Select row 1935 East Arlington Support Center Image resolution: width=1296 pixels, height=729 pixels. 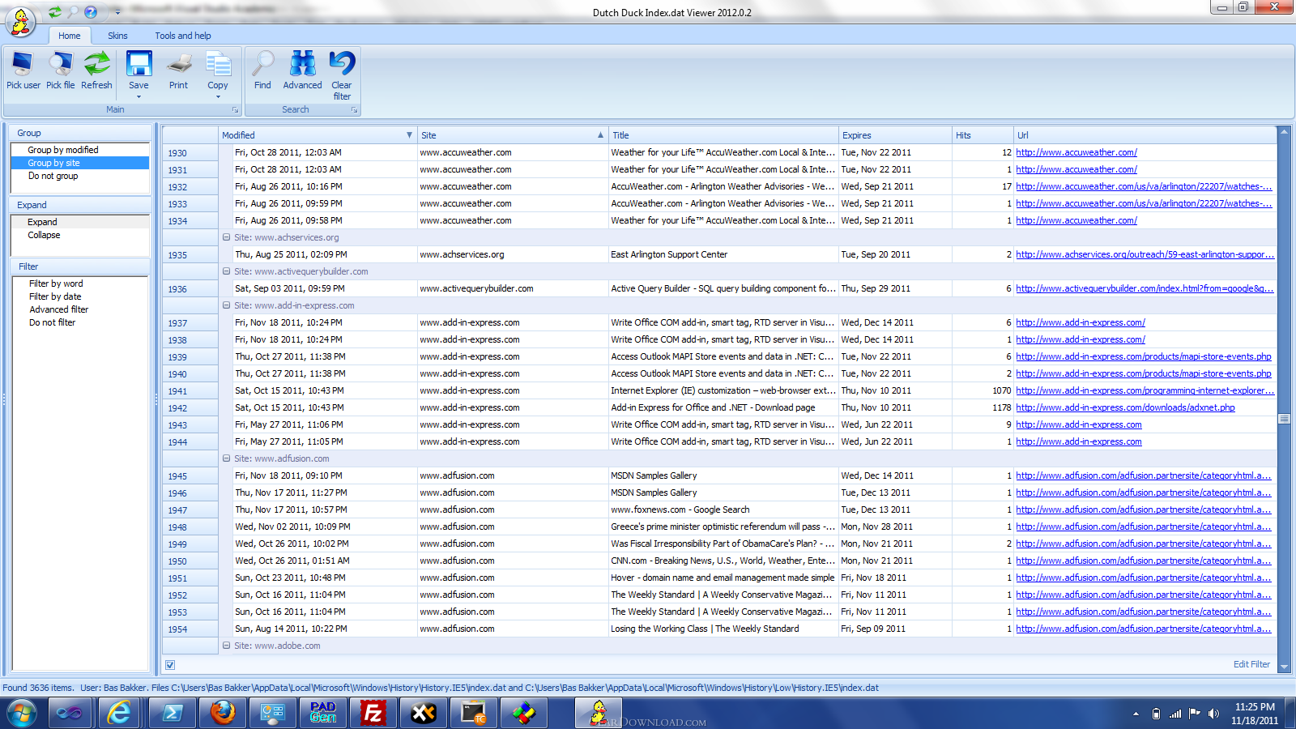click(719, 254)
